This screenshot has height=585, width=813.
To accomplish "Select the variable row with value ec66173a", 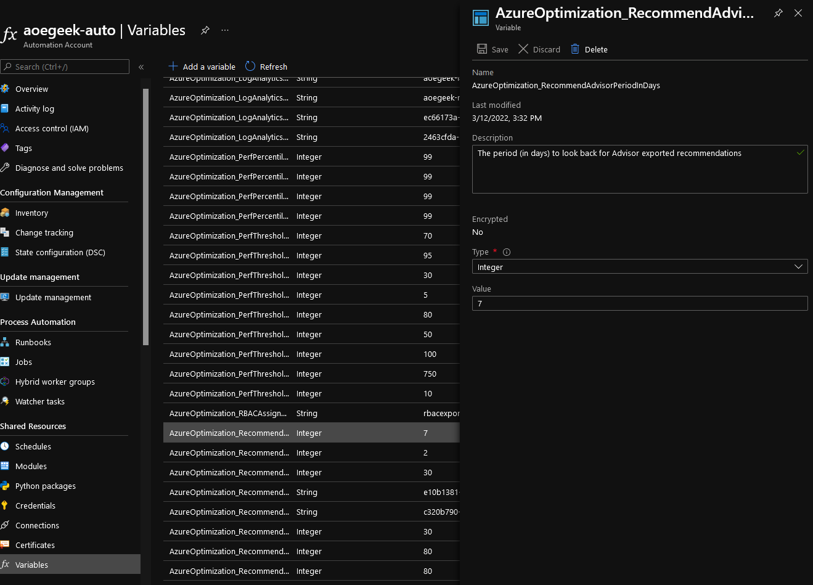I will [311, 117].
